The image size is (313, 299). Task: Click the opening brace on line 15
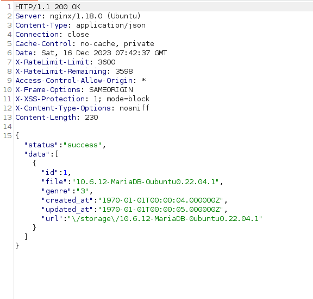click(x=17, y=135)
